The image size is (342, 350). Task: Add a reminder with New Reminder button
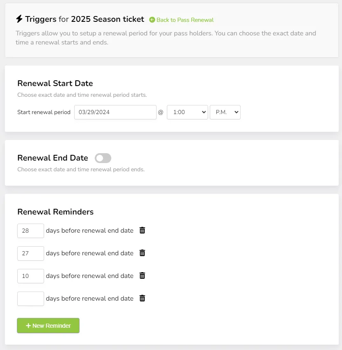pyautogui.click(x=48, y=325)
